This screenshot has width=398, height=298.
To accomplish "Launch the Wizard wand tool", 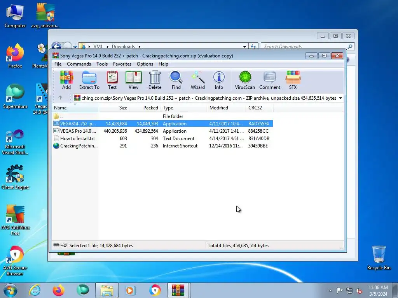I will 198,80.
